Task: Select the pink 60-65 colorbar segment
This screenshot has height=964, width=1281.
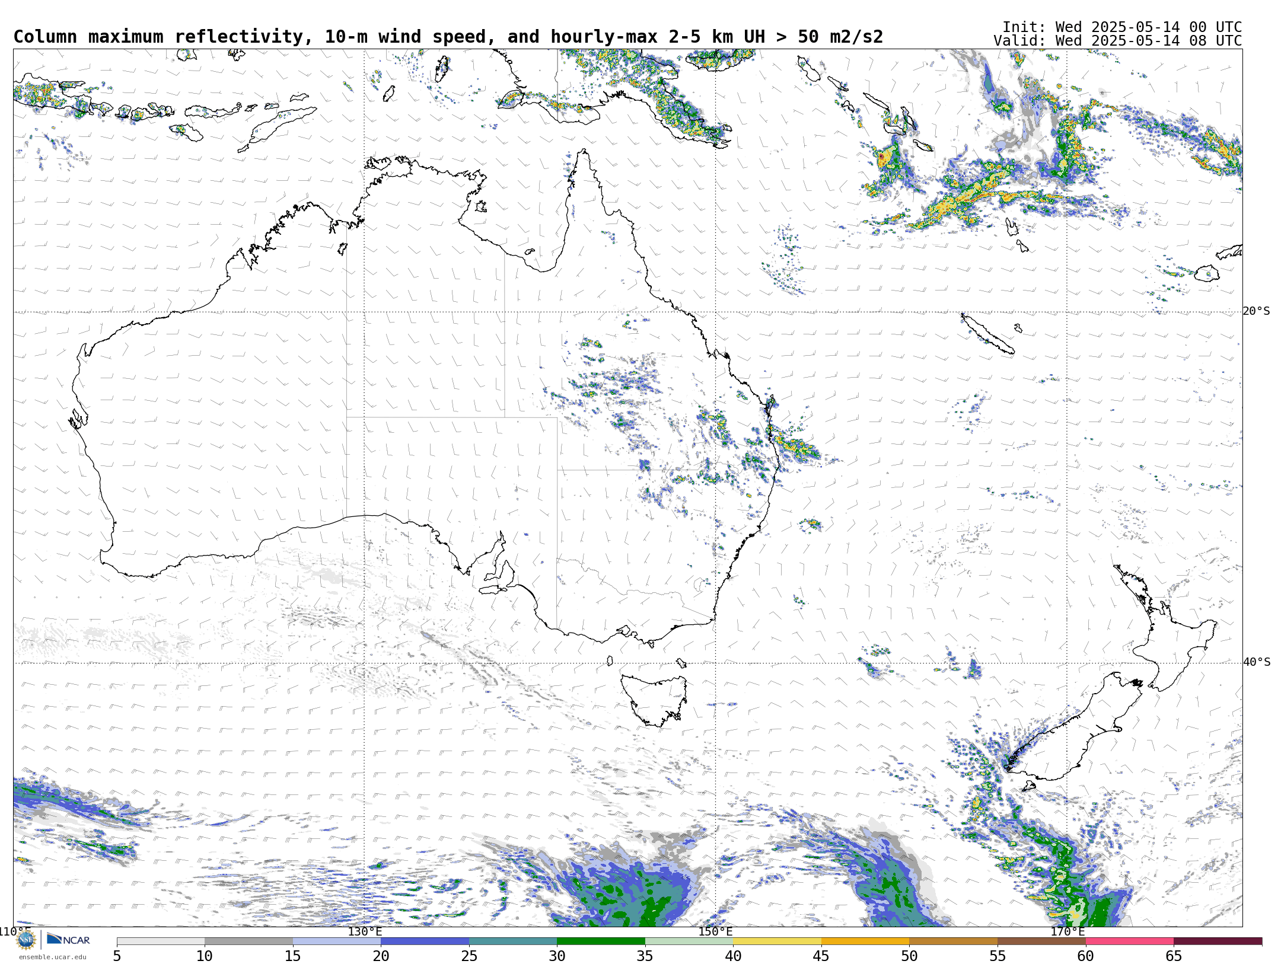Action: pyautogui.click(x=1129, y=941)
